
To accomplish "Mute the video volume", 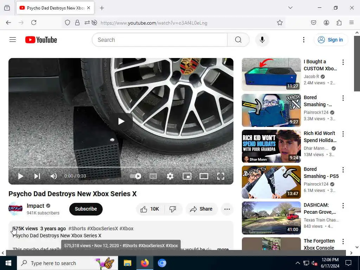I will tap(54, 176).
